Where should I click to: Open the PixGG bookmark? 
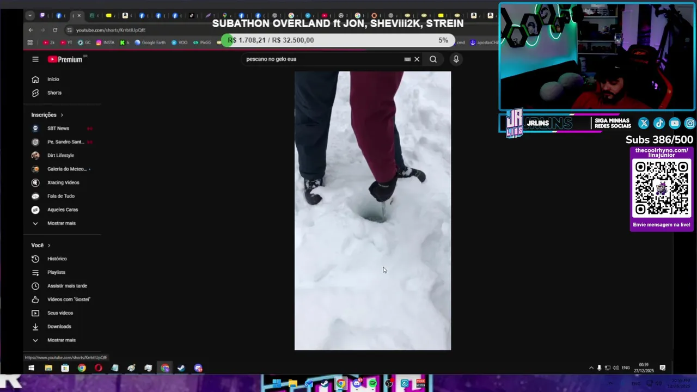coord(202,42)
